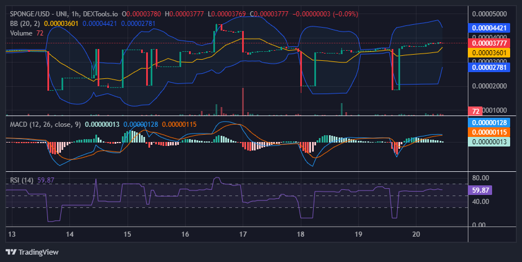The width and height of the screenshot is (522, 262).
Task: Click date 18 on the time axis
Action: pyautogui.click(x=301, y=234)
